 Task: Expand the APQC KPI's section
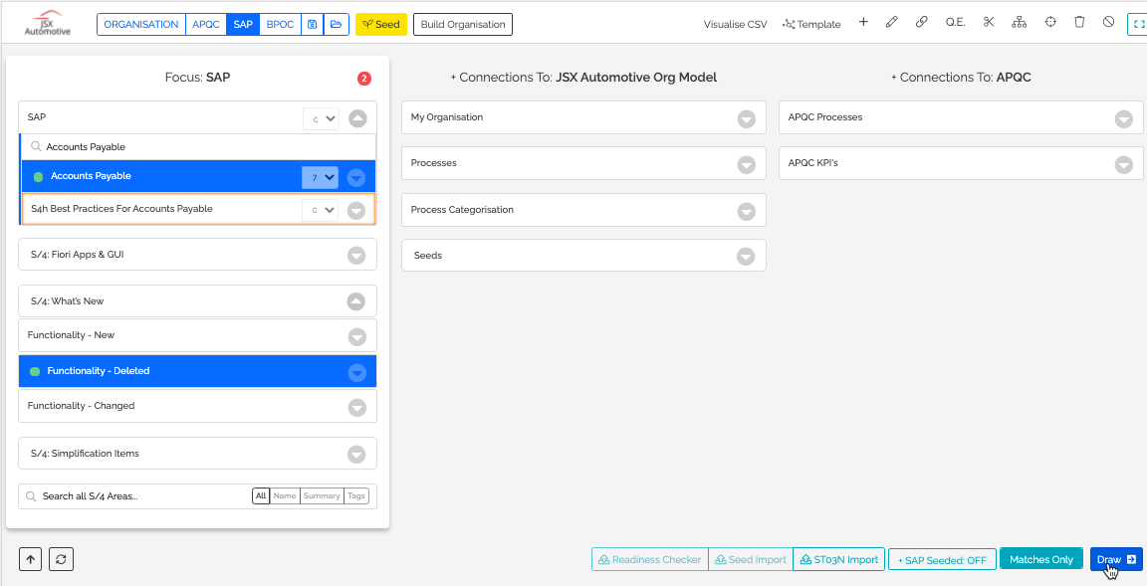(1123, 164)
